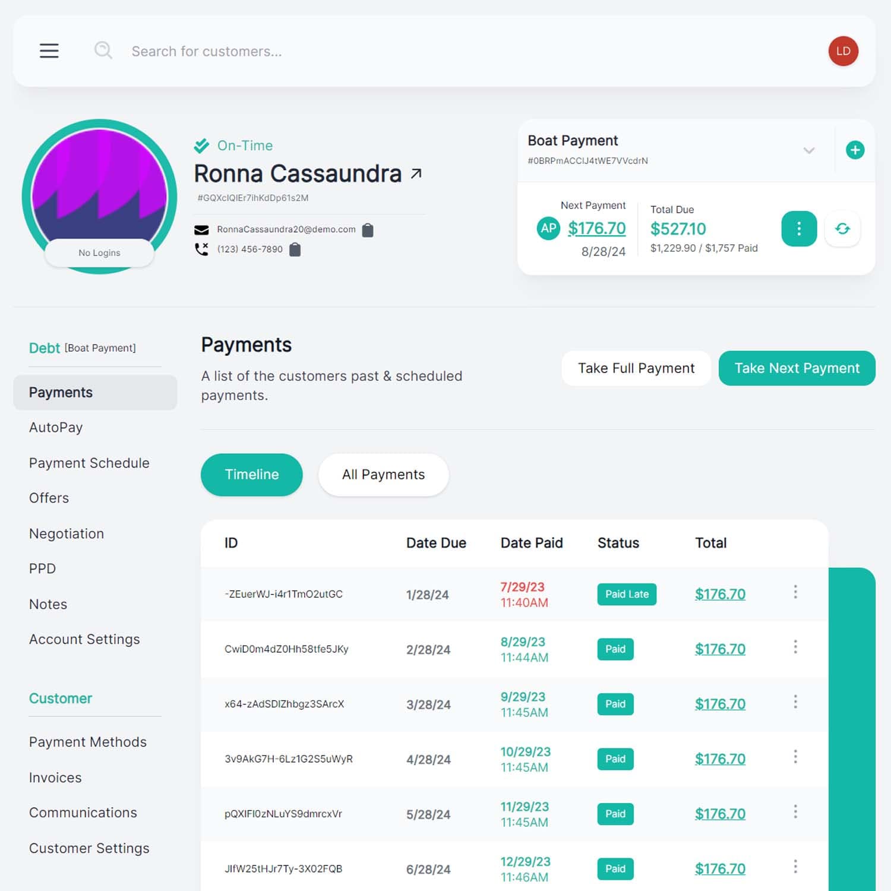Open the LD user avatar menu
Image resolution: width=891 pixels, height=891 pixels.
click(x=843, y=51)
